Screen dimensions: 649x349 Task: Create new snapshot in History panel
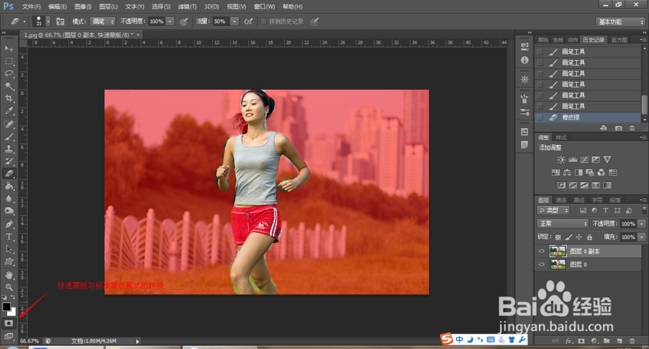coord(618,128)
